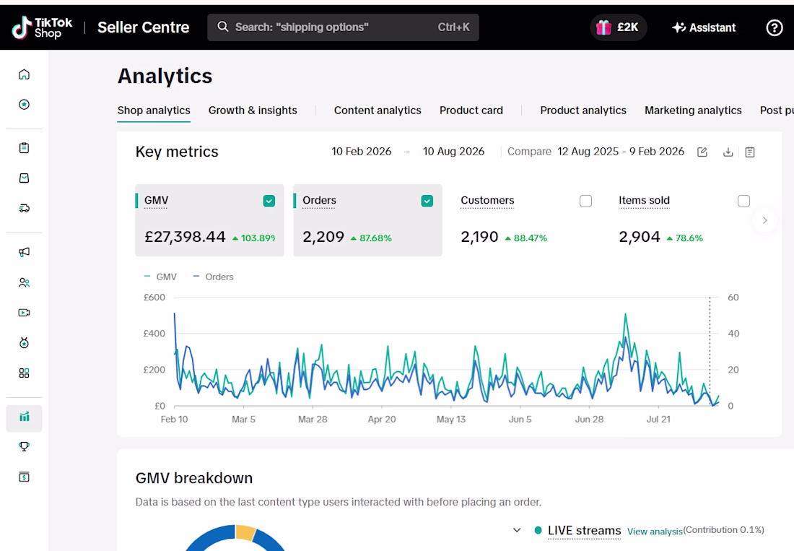Open the help question mark icon
794x551 pixels.
tap(774, 27)
